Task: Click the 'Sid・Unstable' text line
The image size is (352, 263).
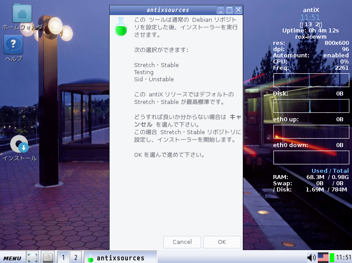Action: (x=154, y=79)
